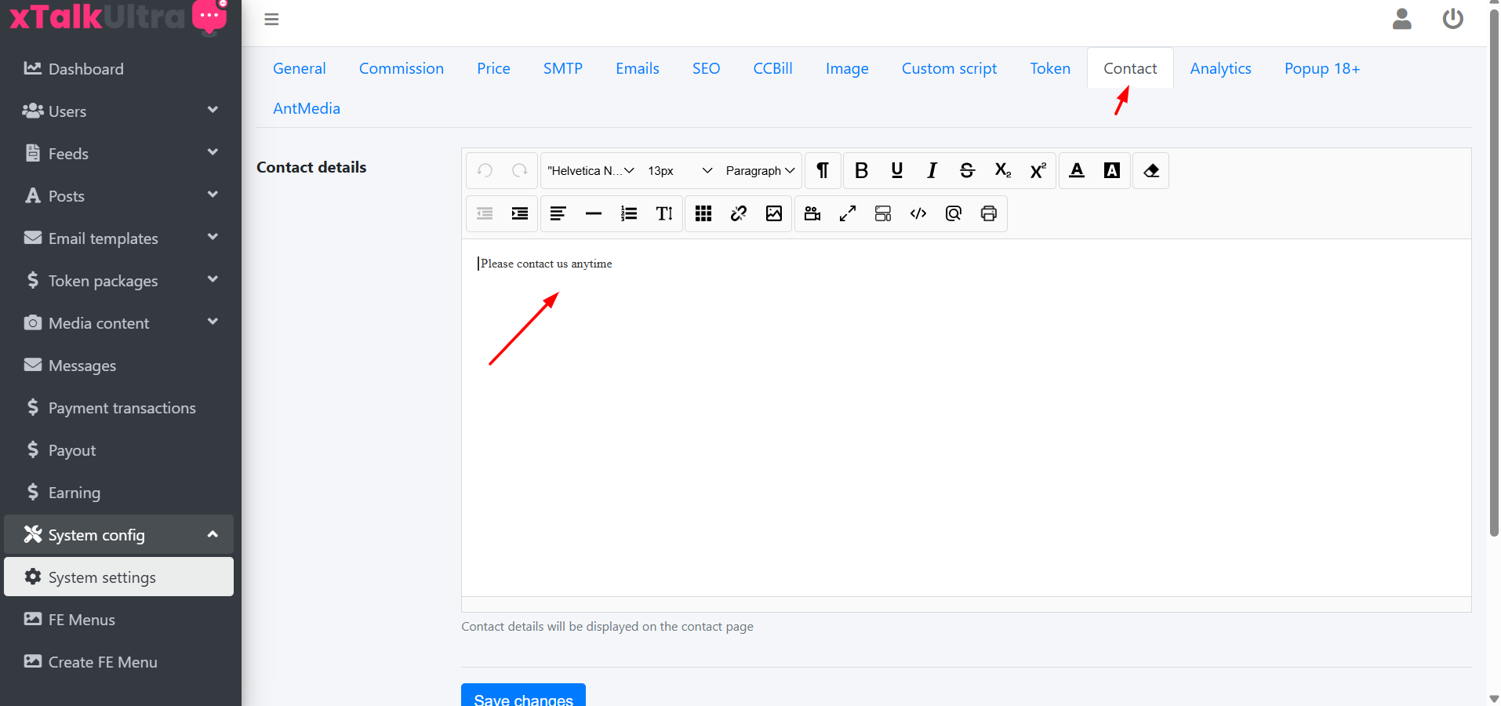Image resolution: width=1501 pixels, height=706 pixels.
Task: Click the insert link icon
Action: click(739, 213)
